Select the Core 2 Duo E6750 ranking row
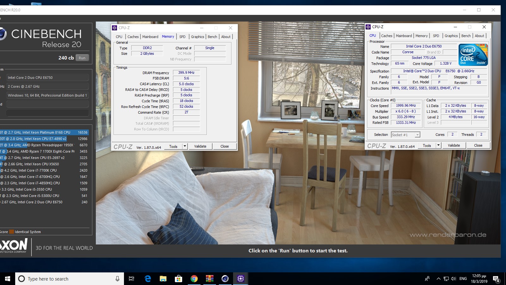 pos(44,202)
